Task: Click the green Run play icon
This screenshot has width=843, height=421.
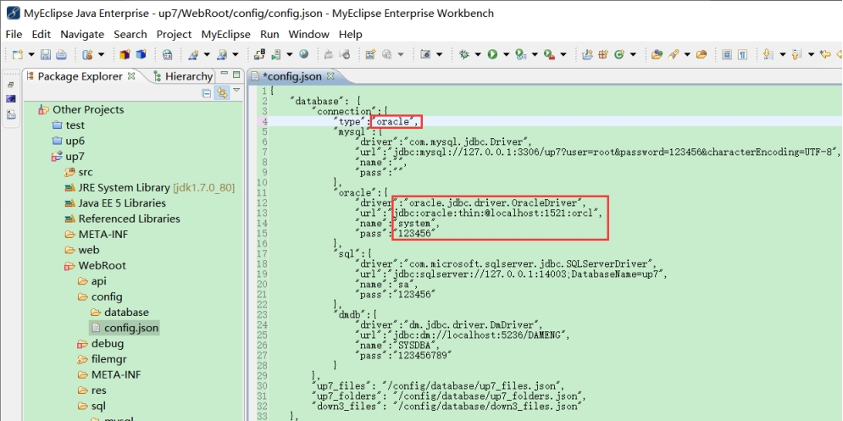Action: pyautogui.click(x=492, y=54)
